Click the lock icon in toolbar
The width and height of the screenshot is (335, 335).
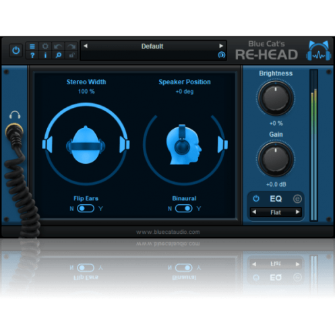(71, 55)
